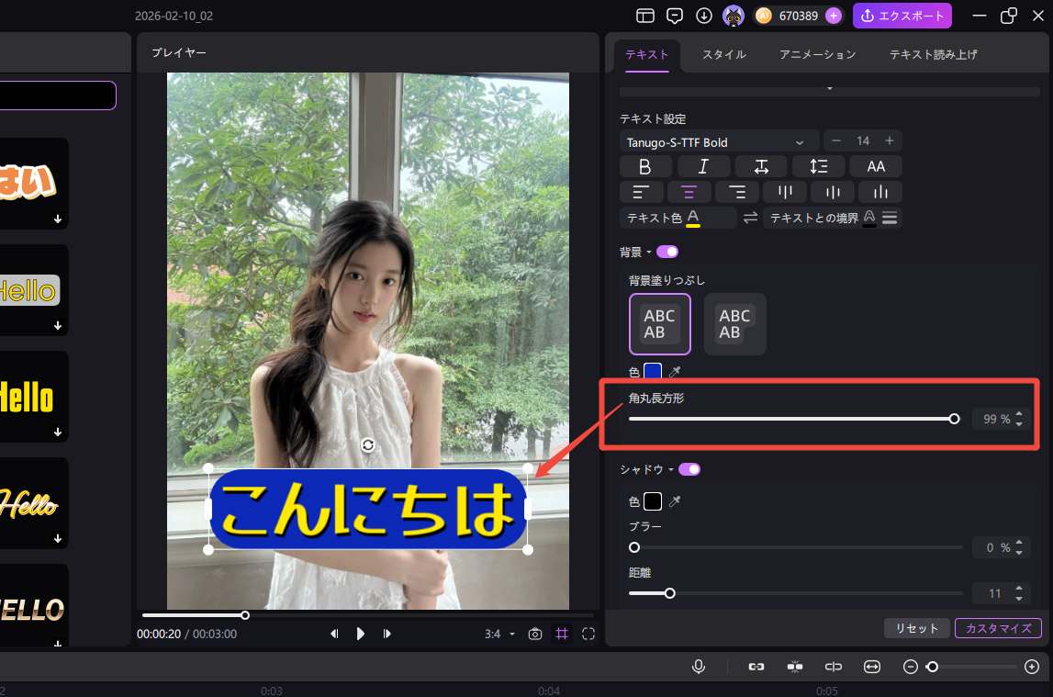The image size is (1053, 697).
Task: Pick background color with the eyedropper
Action: (675, 372)
